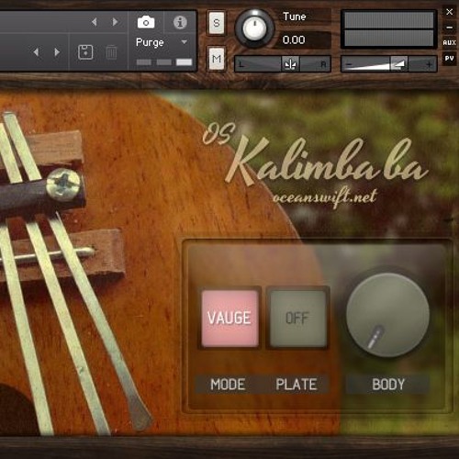Open the Purge dropdown menu

162,42
